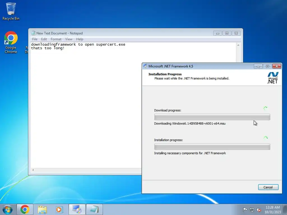Maximize the Notepad window
This screenshot has height=215, width=287.
[x=227, y=33]
